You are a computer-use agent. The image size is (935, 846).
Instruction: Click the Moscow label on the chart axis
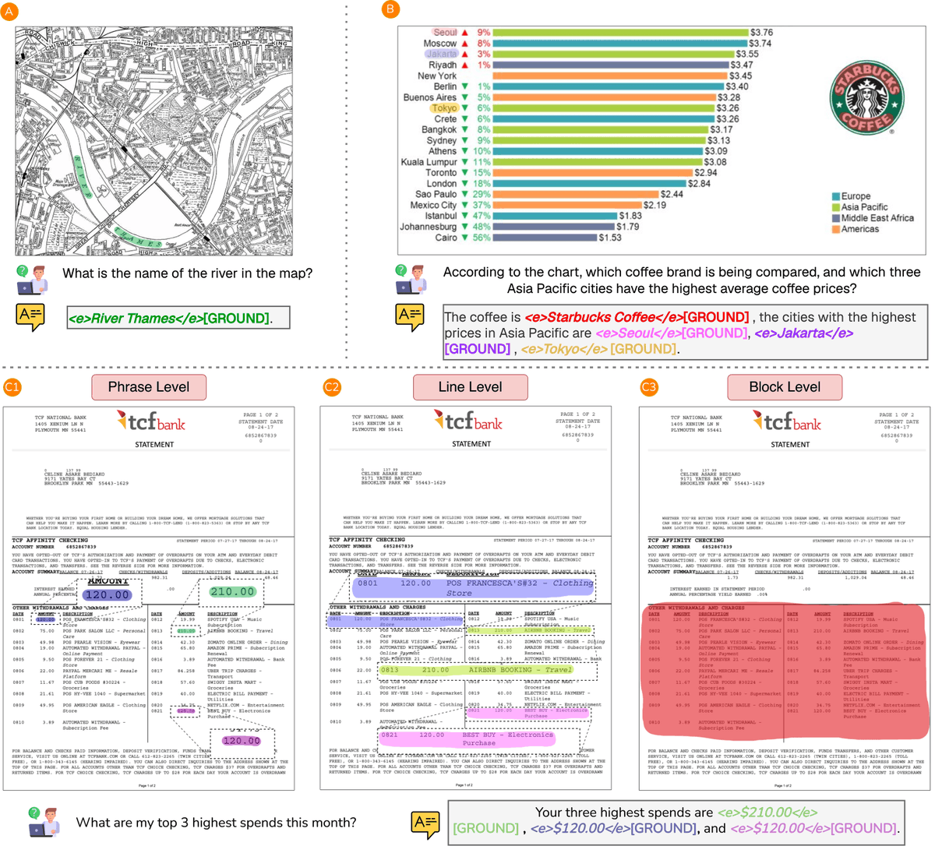coord(440,44)
